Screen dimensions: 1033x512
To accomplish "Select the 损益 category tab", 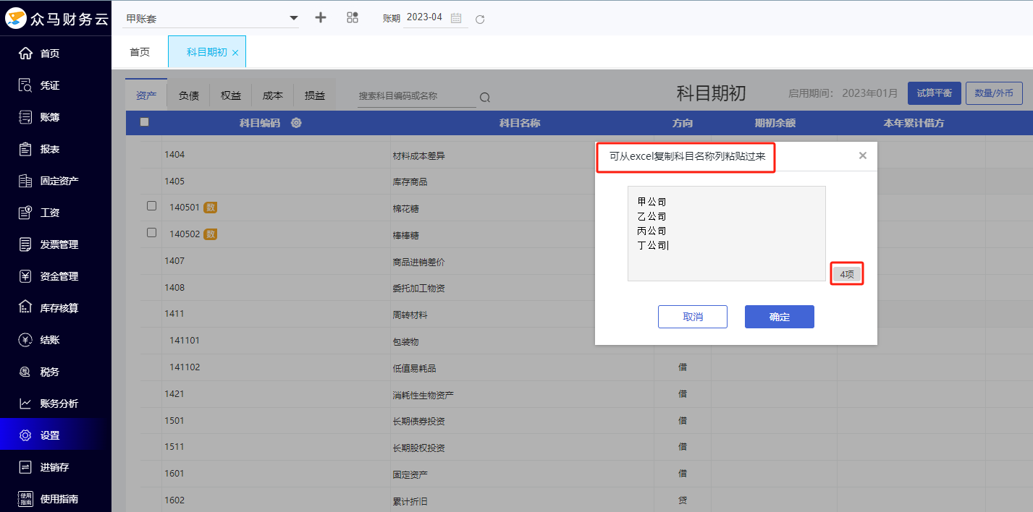I will coord(315,95).
